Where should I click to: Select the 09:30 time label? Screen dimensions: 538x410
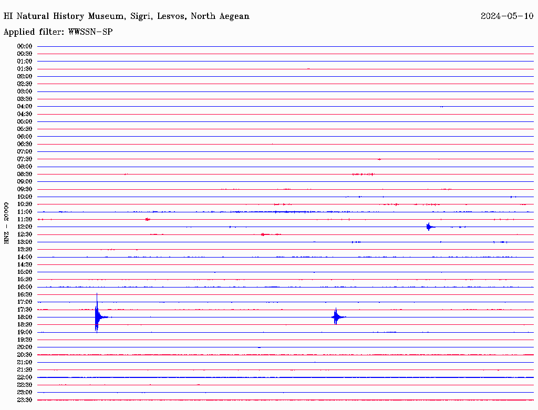25,189
